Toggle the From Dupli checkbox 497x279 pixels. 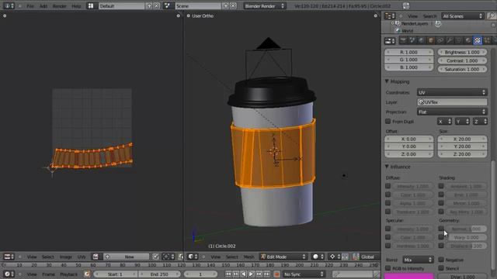click(x=388, y=122)
